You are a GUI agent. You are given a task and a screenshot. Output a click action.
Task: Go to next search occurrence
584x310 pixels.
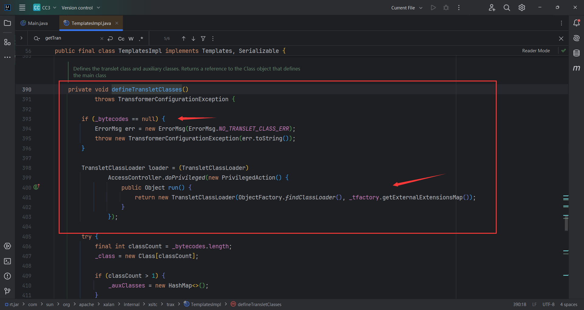(193, 39)
